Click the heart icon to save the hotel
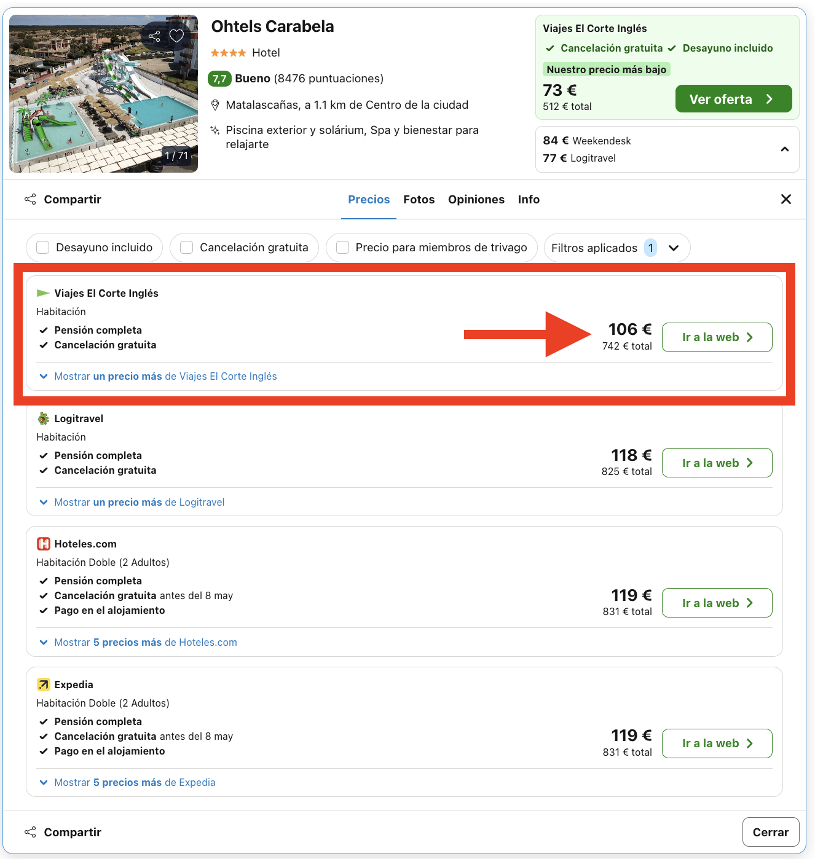The image size is (815, 859). click(177, 36)
